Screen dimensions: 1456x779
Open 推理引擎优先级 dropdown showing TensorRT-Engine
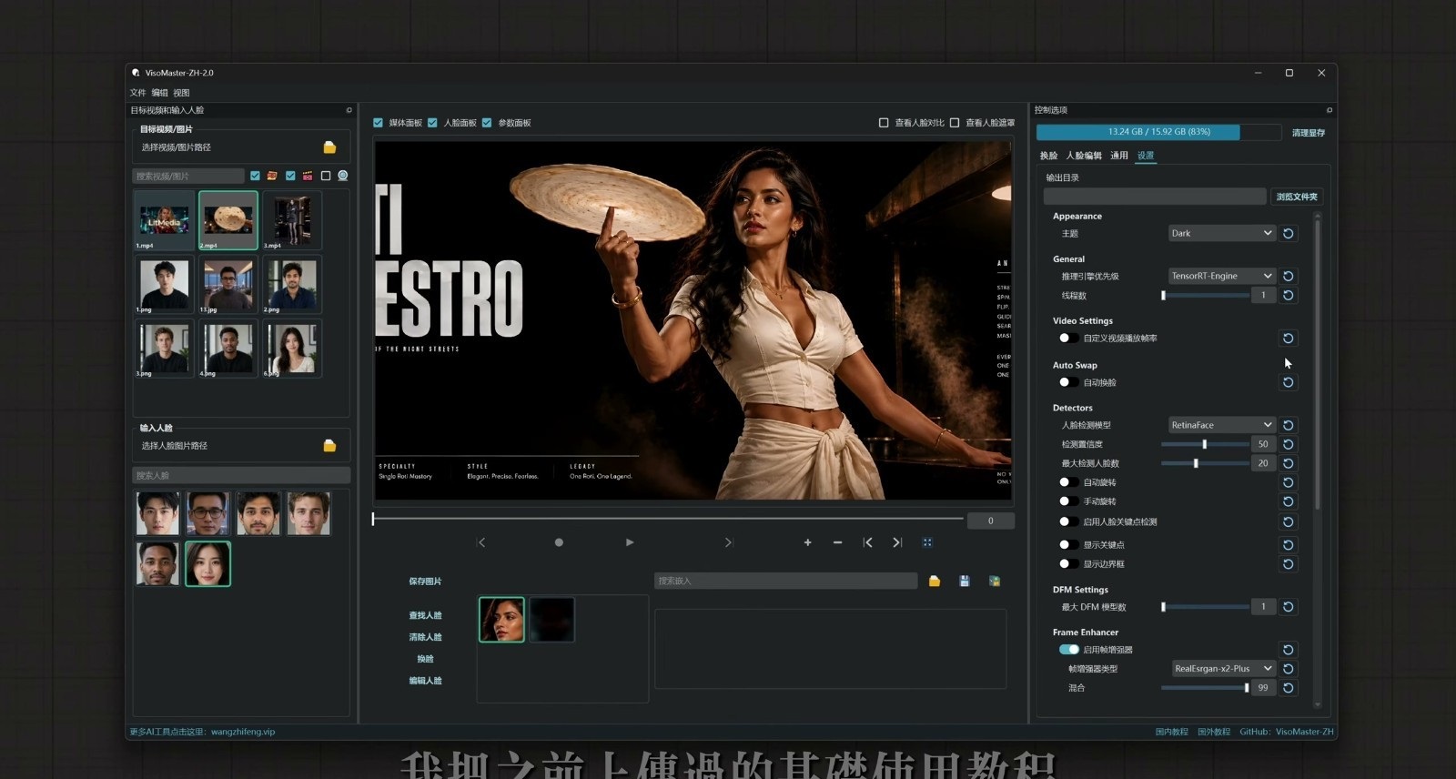[1222, 276]
